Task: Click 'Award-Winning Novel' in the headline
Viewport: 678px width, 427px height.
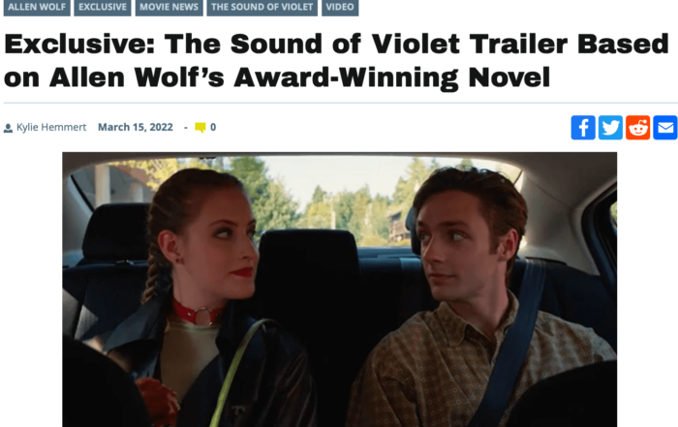Action: pos(391,77)
